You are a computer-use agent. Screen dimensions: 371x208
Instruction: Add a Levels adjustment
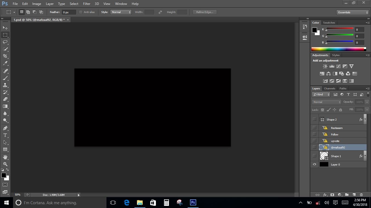332,66
